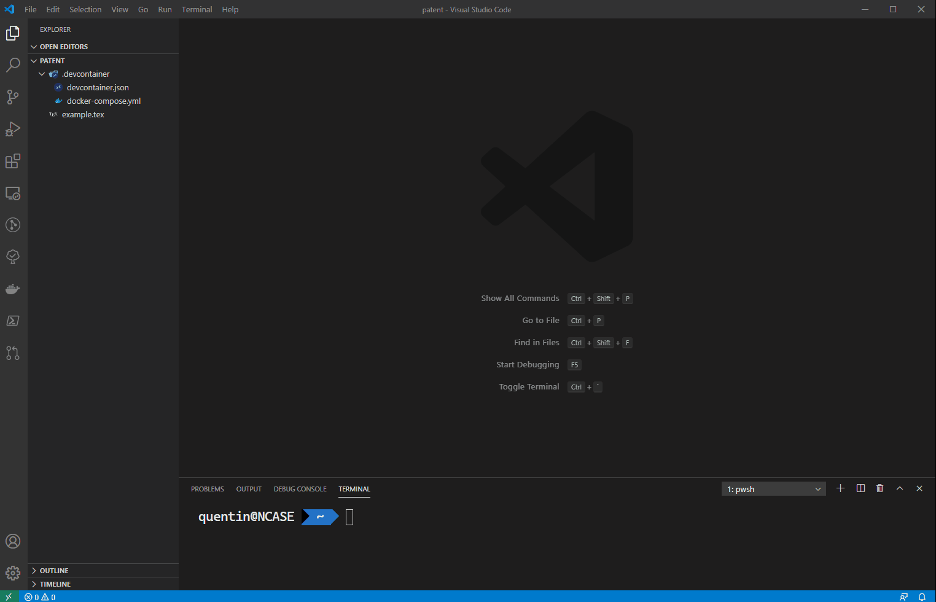Open the Edit menu

(x=53, y=9)
